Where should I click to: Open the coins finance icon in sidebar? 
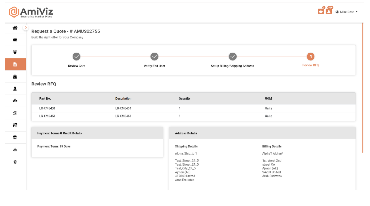click(15, 101)
